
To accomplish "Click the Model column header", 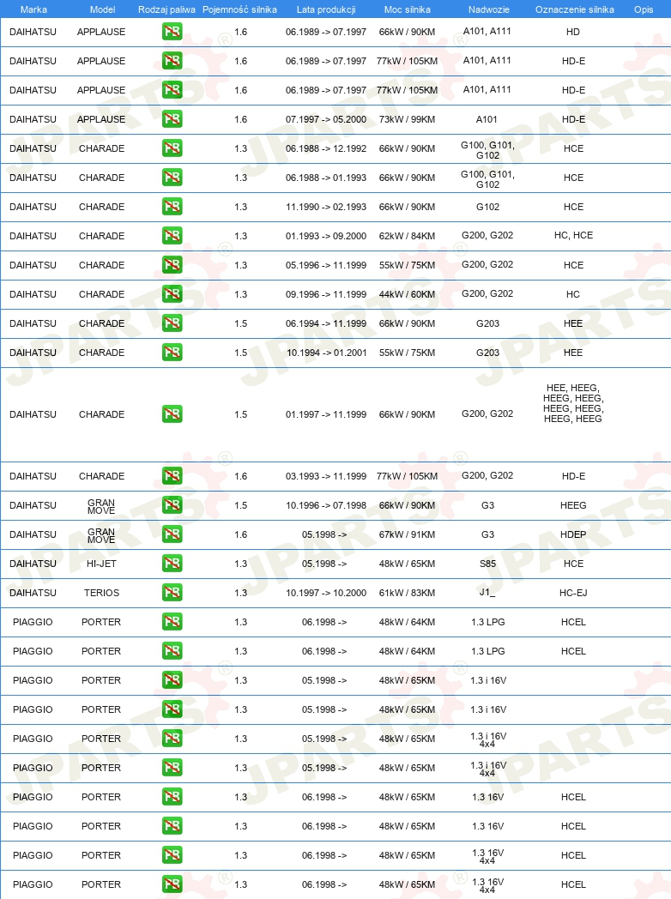I will click(x=102, y=9).
